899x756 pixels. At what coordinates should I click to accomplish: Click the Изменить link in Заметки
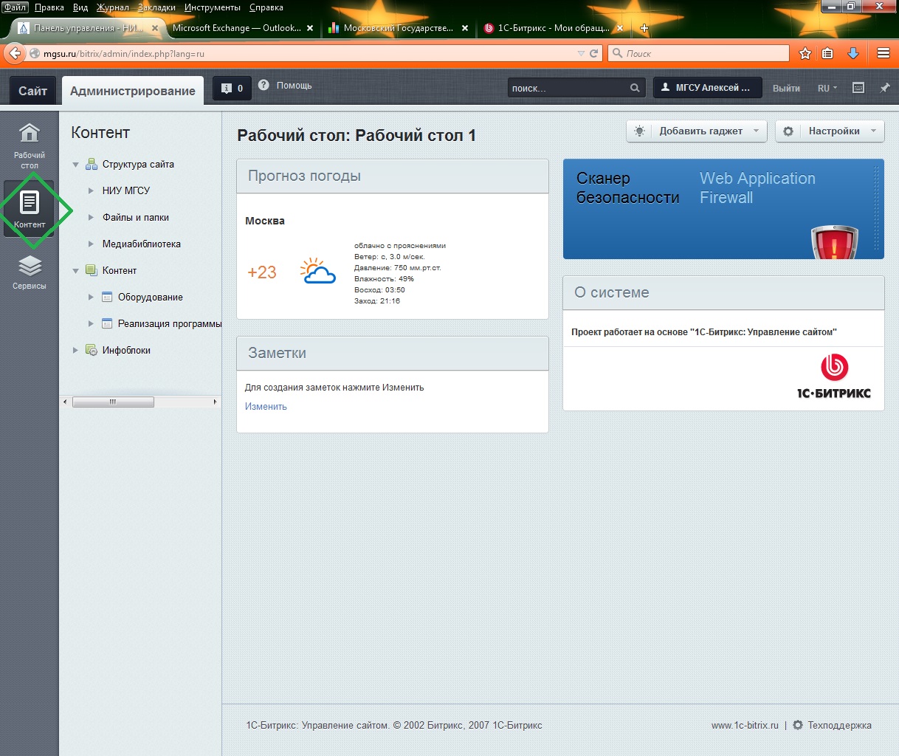tap(266, 407)
